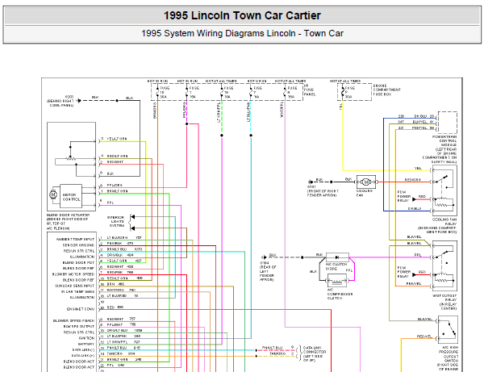The image size is (484, 372).
Task: Click the "1995 System Wiring Diagrams Lincoln - Town Car" subtitle
Action: click(242, 33)
